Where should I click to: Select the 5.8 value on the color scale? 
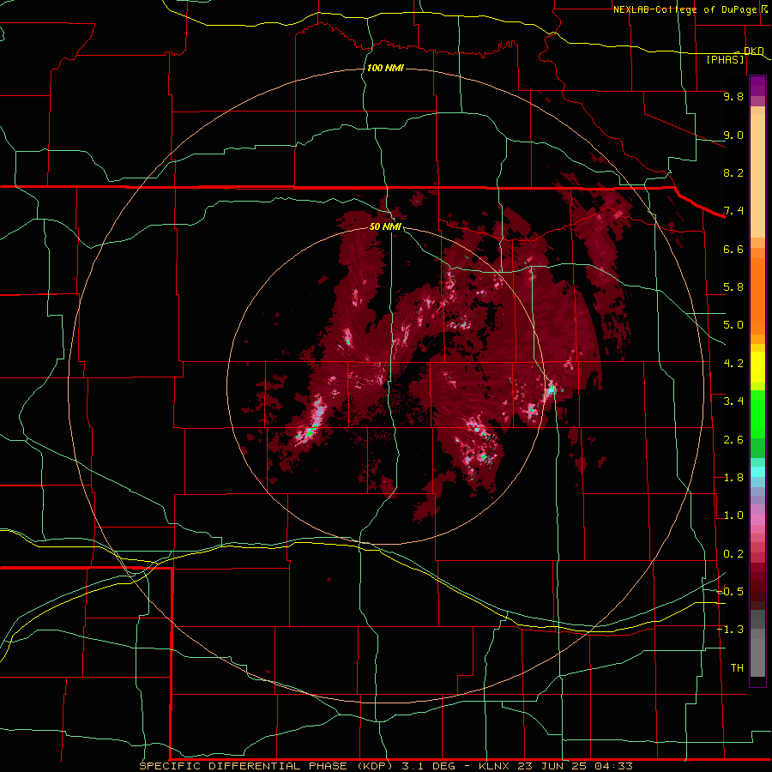coord(733,287)
